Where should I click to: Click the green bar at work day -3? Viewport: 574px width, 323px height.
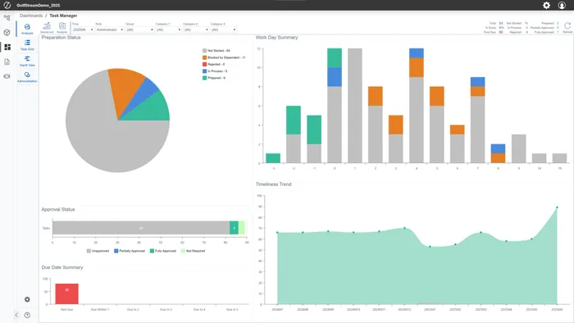[x=273, y=158]
